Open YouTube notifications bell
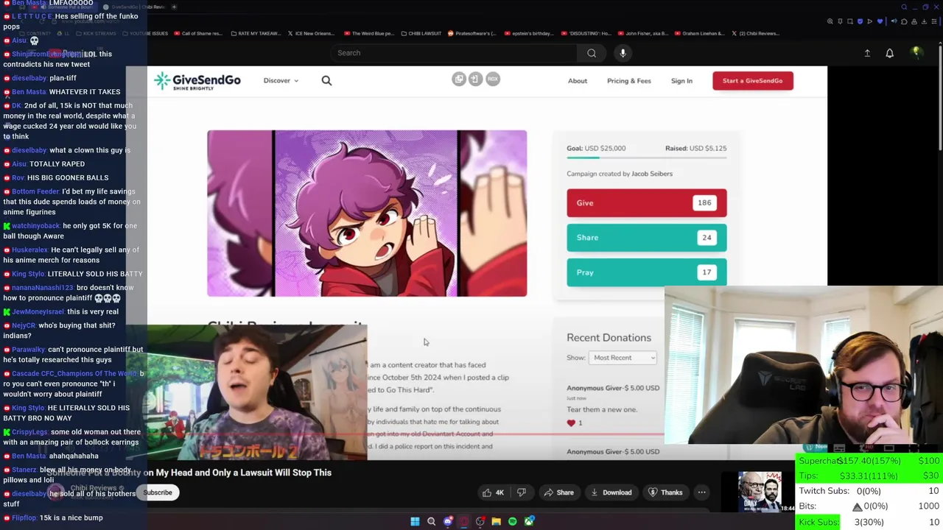The width and height of the screenshot is (943, 530). tap(889, 53)
